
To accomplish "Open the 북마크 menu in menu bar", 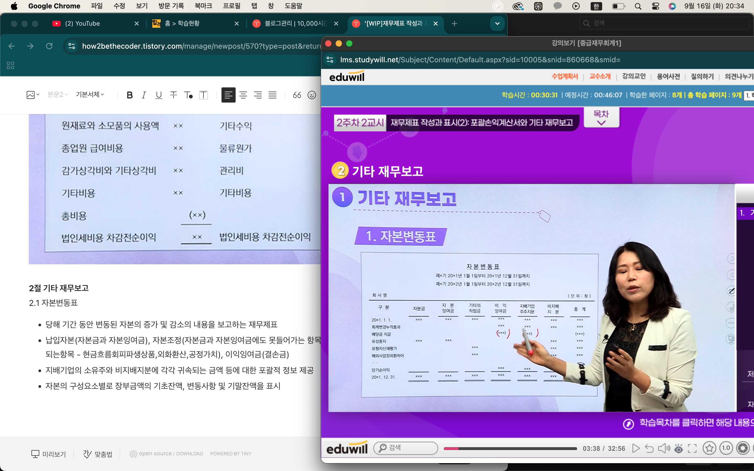I will [x=203, y=6].
